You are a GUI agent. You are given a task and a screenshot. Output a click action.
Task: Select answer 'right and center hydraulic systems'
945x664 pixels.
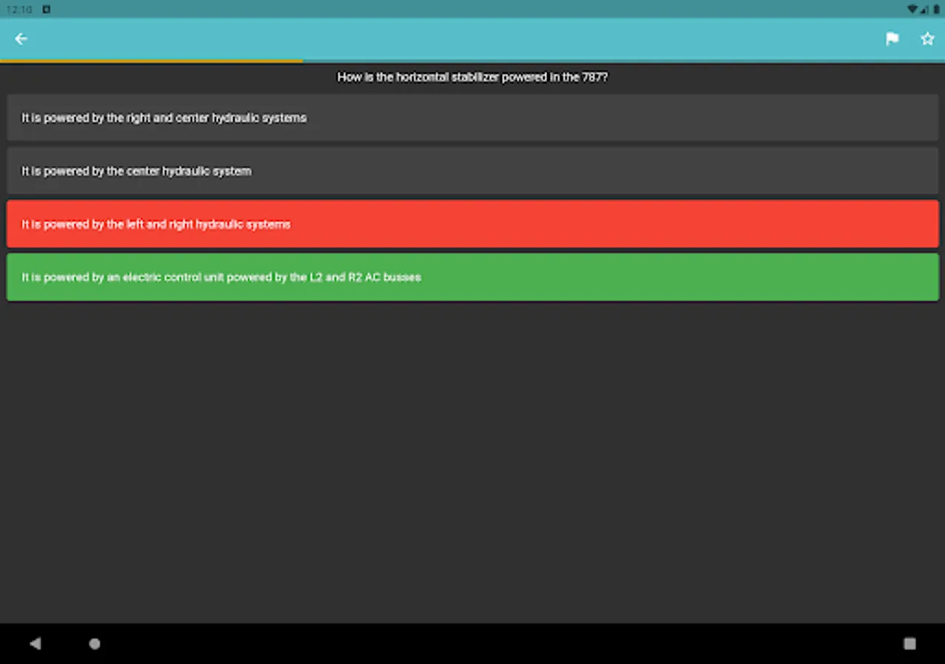point(472,118)
